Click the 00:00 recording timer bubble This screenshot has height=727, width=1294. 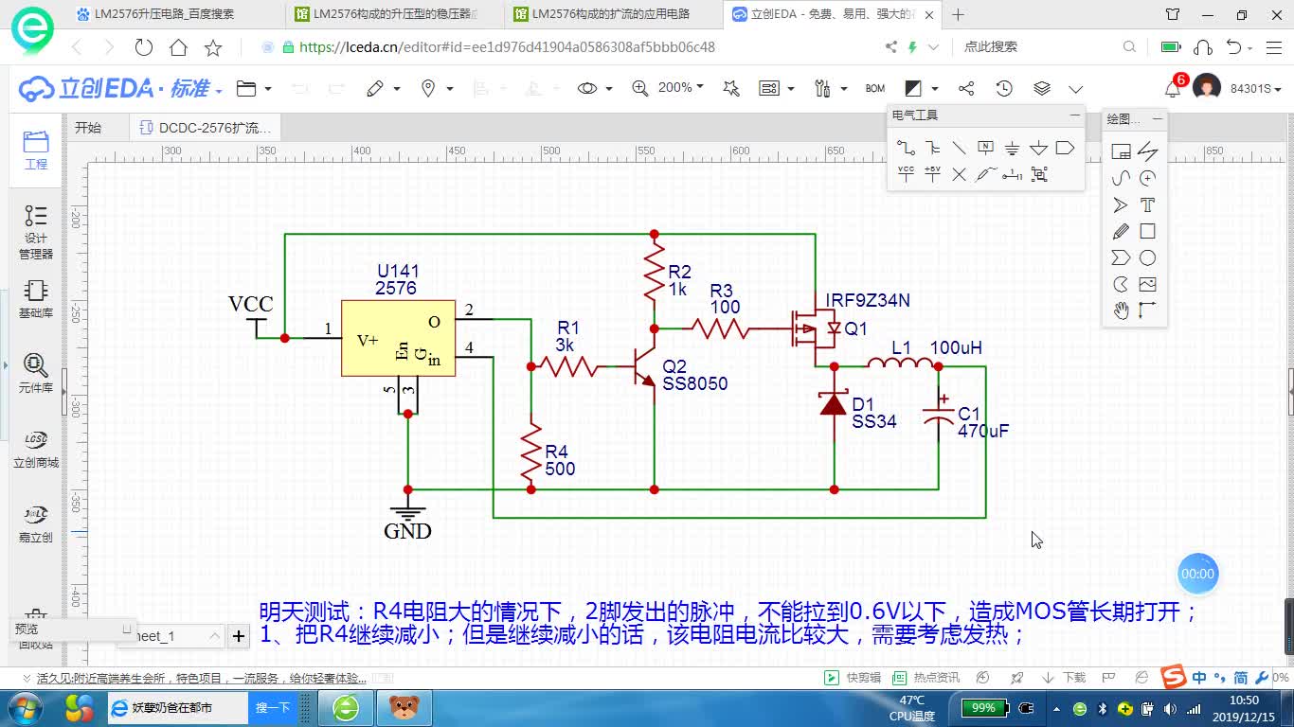1197,574
